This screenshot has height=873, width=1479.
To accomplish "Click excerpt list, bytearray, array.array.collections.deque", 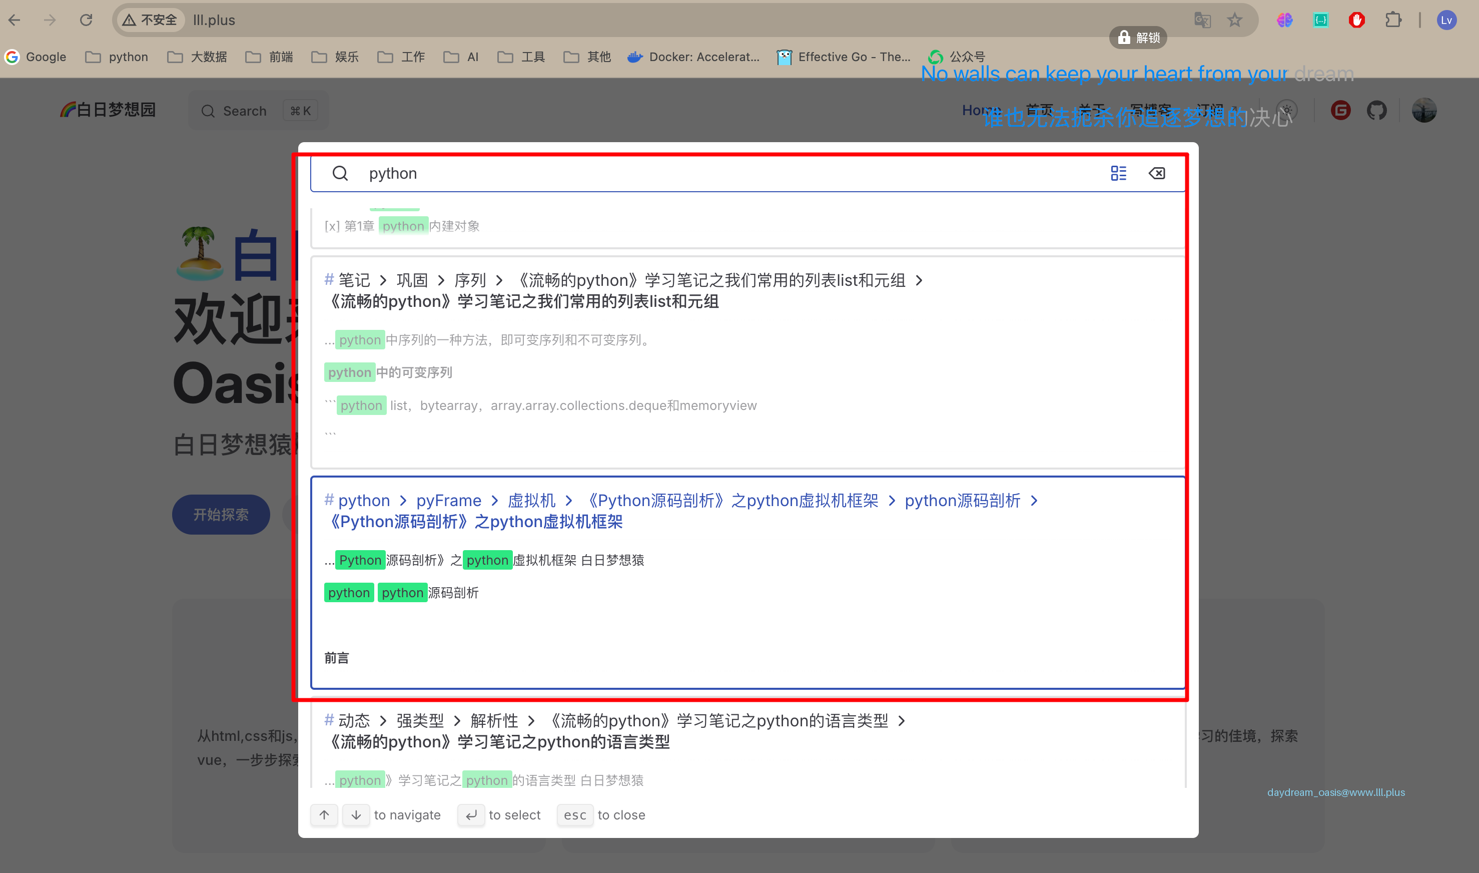I will coord(541,405).
